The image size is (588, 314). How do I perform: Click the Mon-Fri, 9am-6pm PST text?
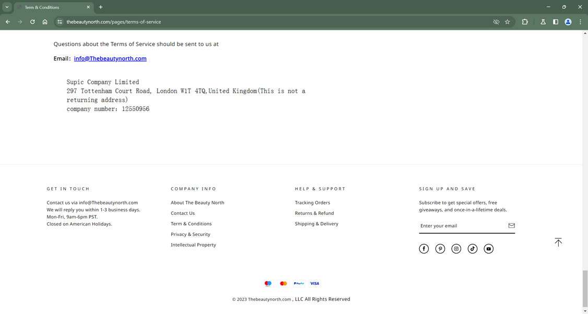coord(72,217)
